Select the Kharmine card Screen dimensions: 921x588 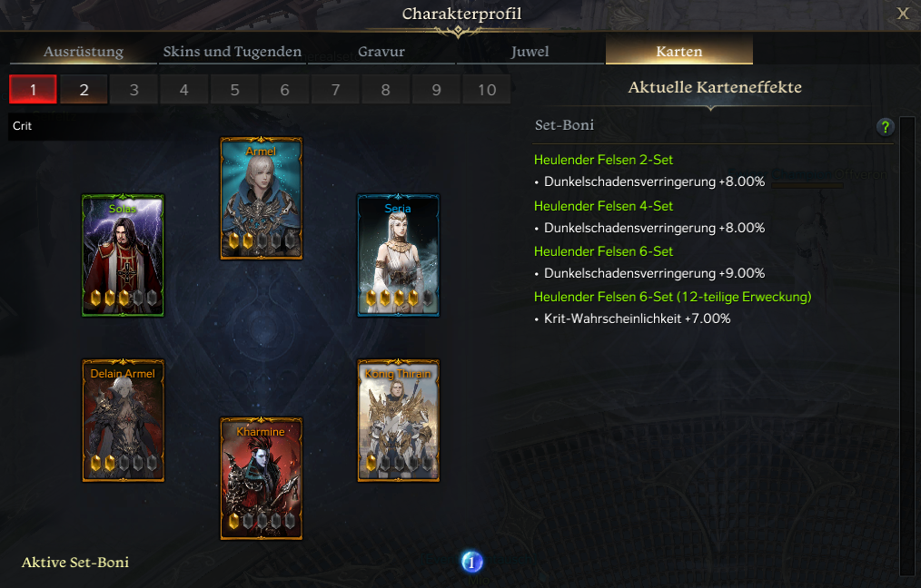tap(262, 478)
